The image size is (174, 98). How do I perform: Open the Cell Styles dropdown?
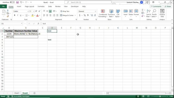[118, 13]
